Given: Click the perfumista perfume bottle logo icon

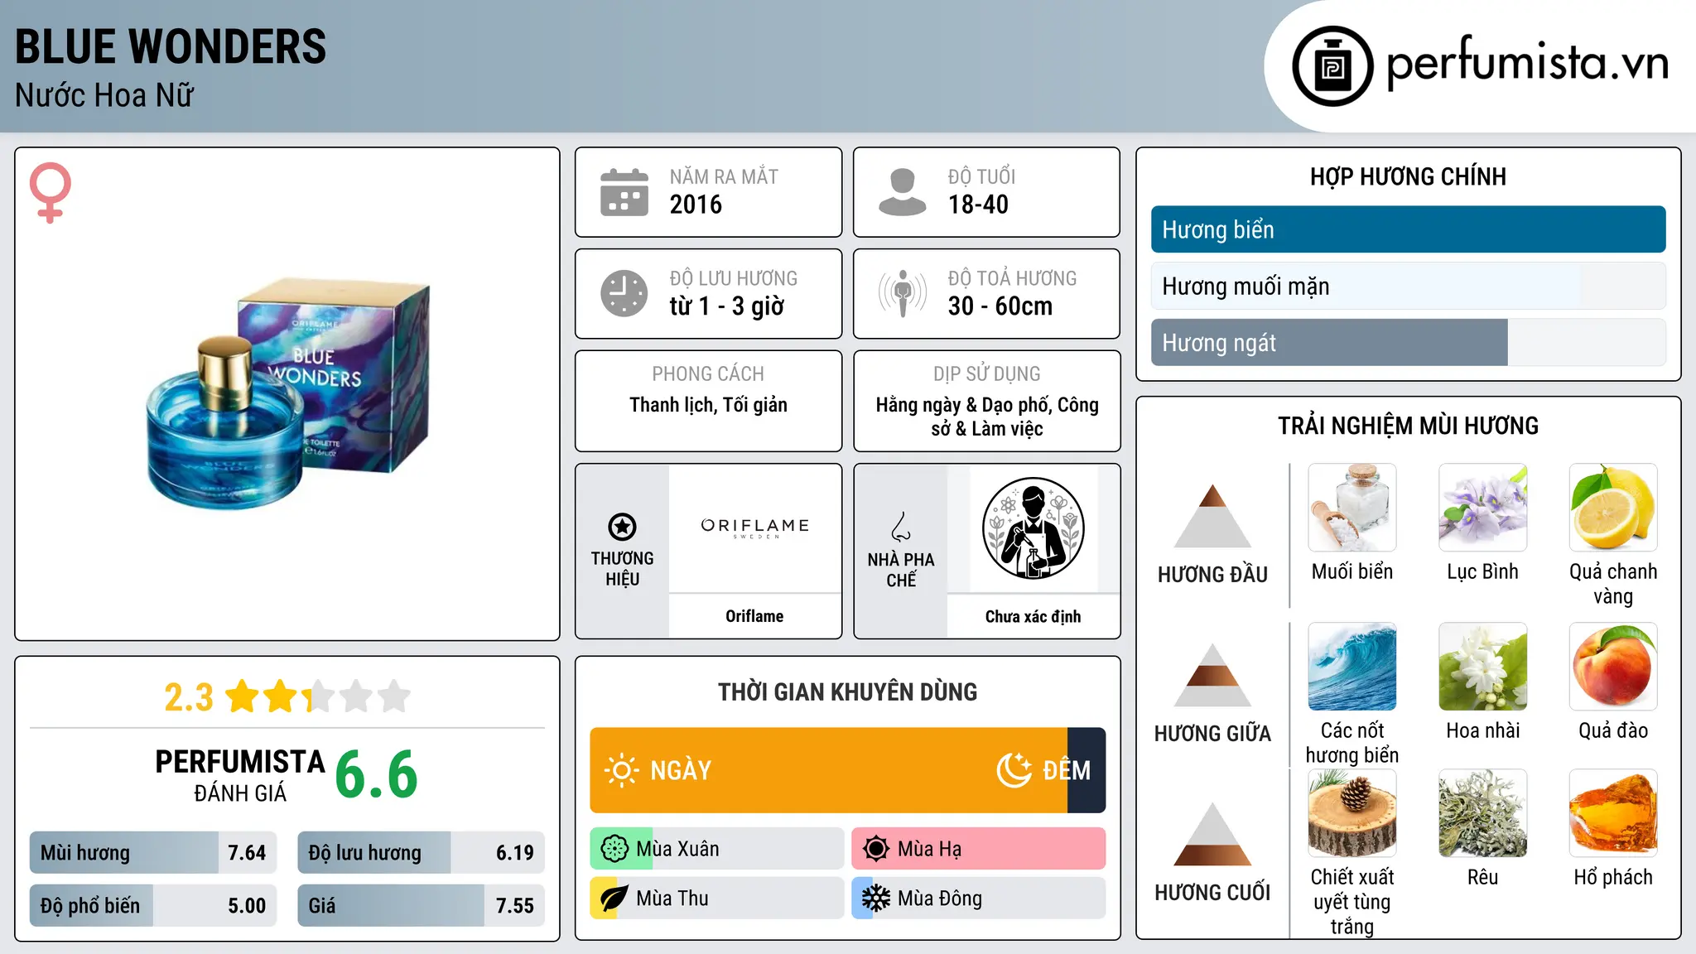Looking at the screenshot, I should (1332, 66).
